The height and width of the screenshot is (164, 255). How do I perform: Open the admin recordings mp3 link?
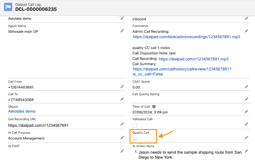point(186,37)
